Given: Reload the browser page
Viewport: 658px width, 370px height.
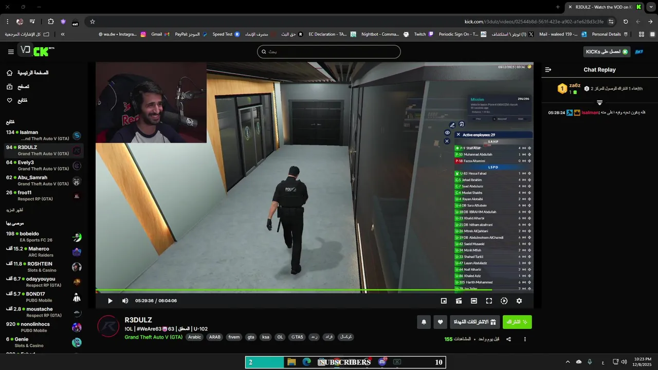Looking at the screenshot, I should (626, 22).
